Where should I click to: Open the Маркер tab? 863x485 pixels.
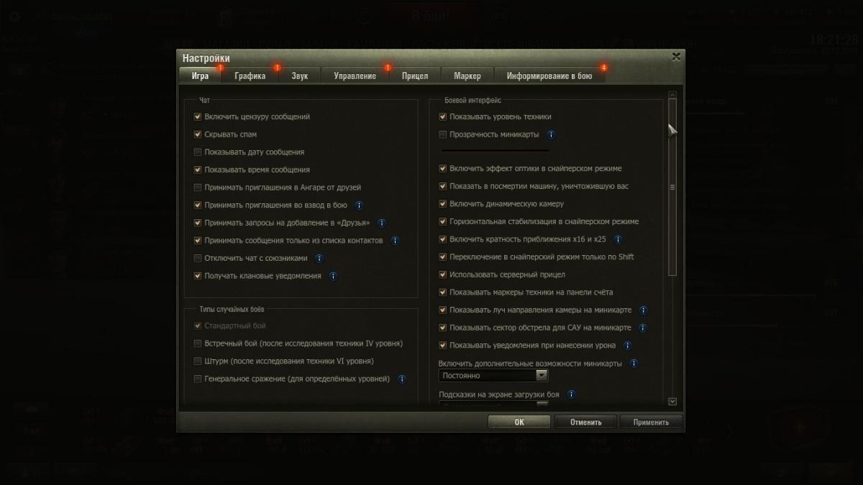point(467,75)
